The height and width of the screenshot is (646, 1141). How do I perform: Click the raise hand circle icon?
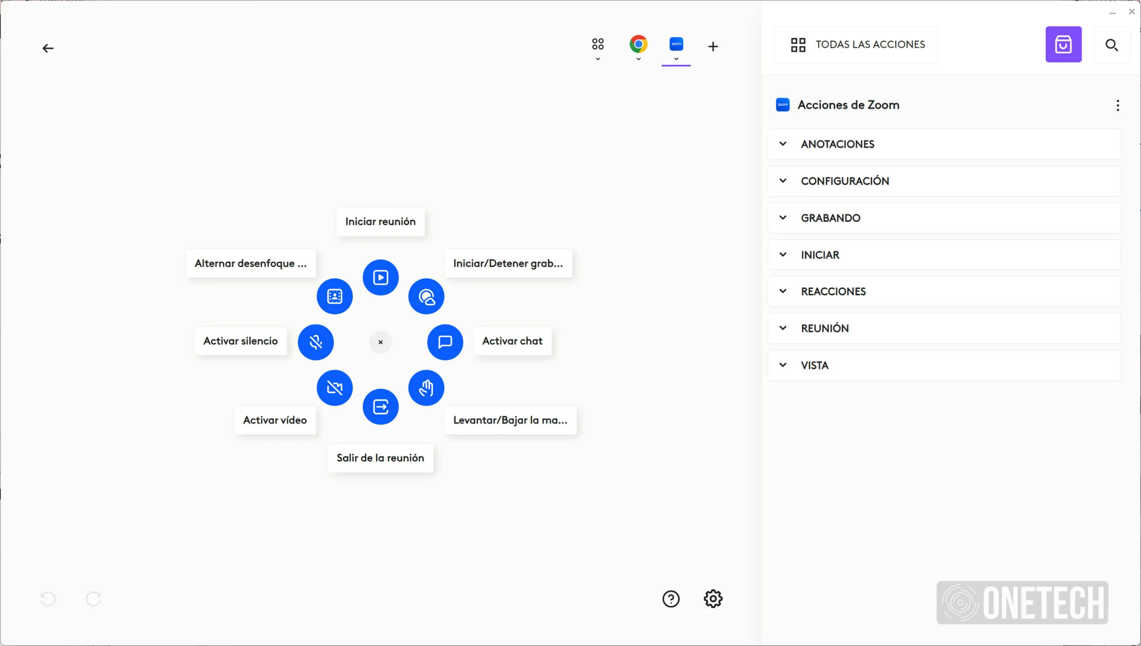426,388
